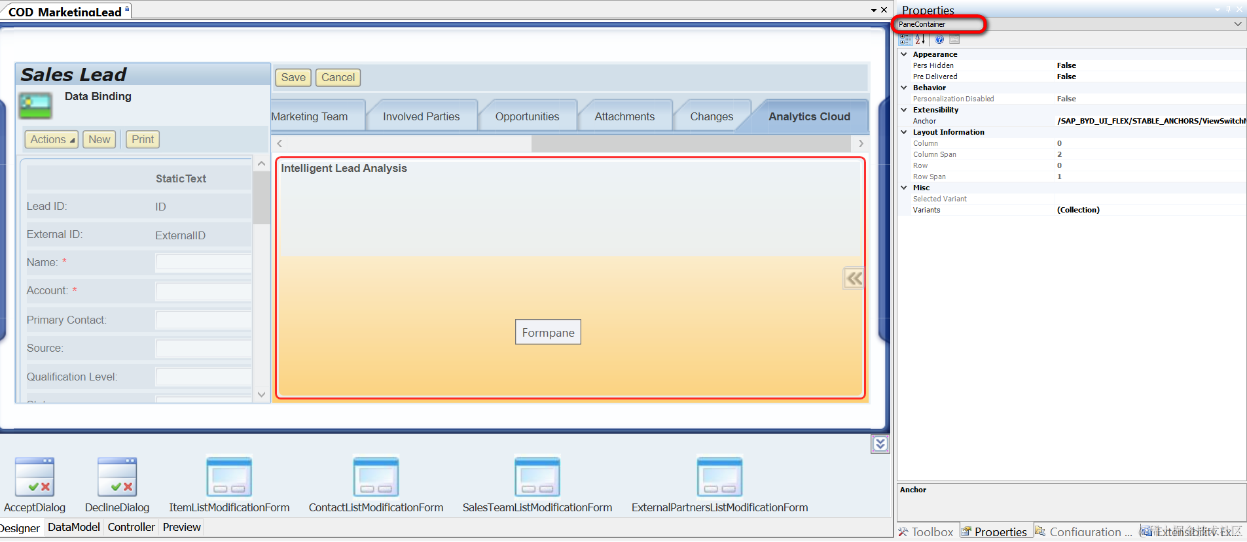
Task: Select the Properties bottom panel tab
Action: coord(996,532)
